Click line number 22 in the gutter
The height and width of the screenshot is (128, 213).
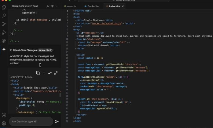click(x=67, y=77)
